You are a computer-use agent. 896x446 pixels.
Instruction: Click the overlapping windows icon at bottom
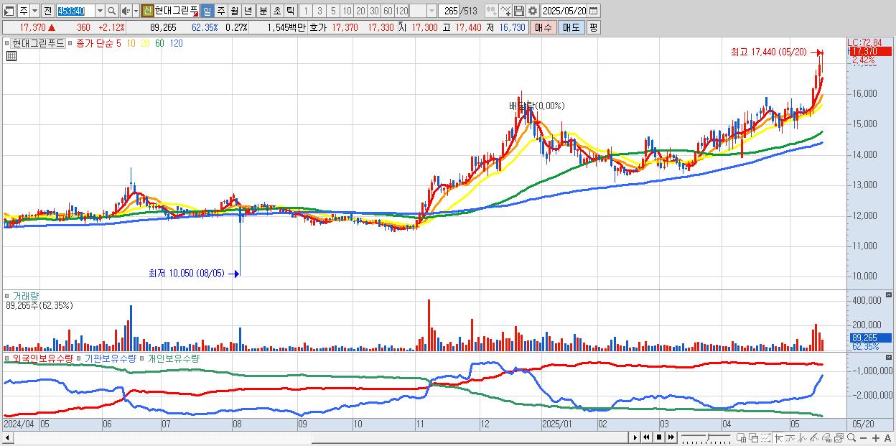pos(753,437)
